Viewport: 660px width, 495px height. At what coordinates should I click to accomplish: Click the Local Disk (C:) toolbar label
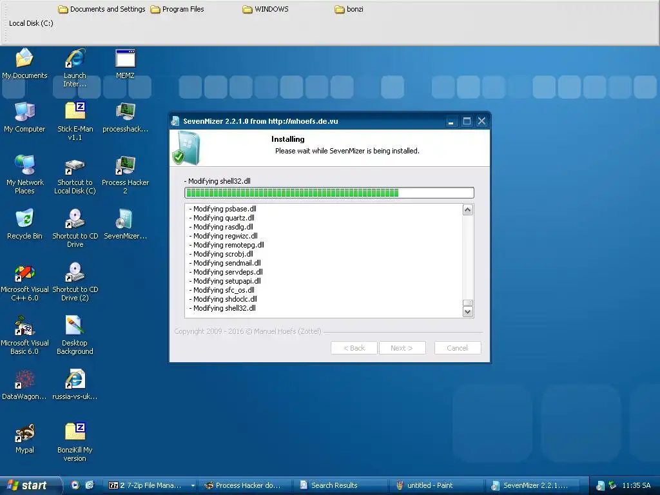pos(31,23)
